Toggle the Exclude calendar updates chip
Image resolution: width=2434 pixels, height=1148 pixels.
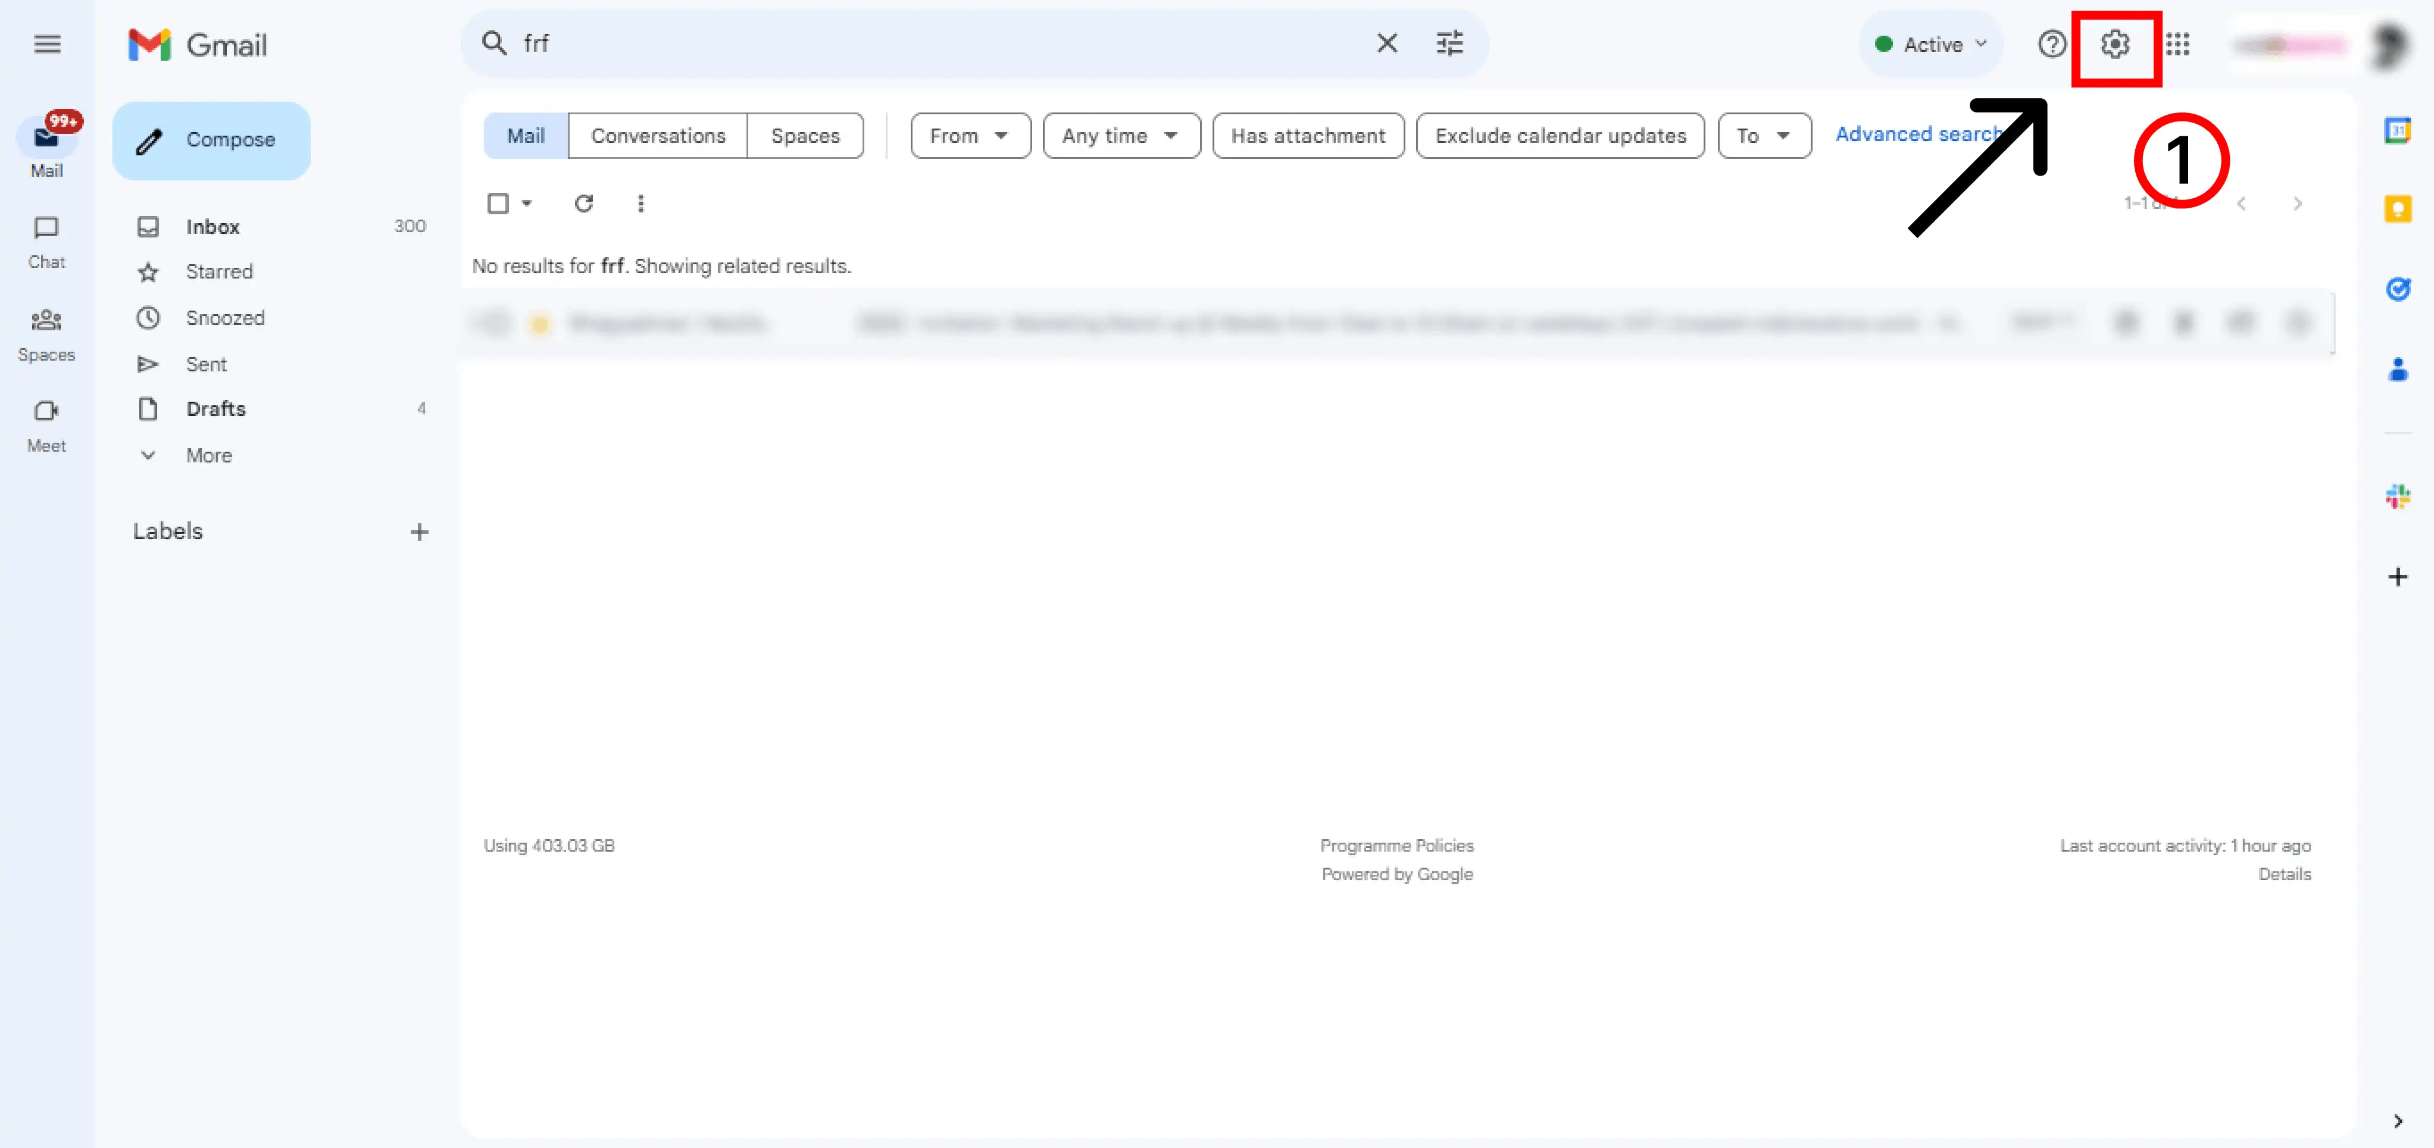1560,136
